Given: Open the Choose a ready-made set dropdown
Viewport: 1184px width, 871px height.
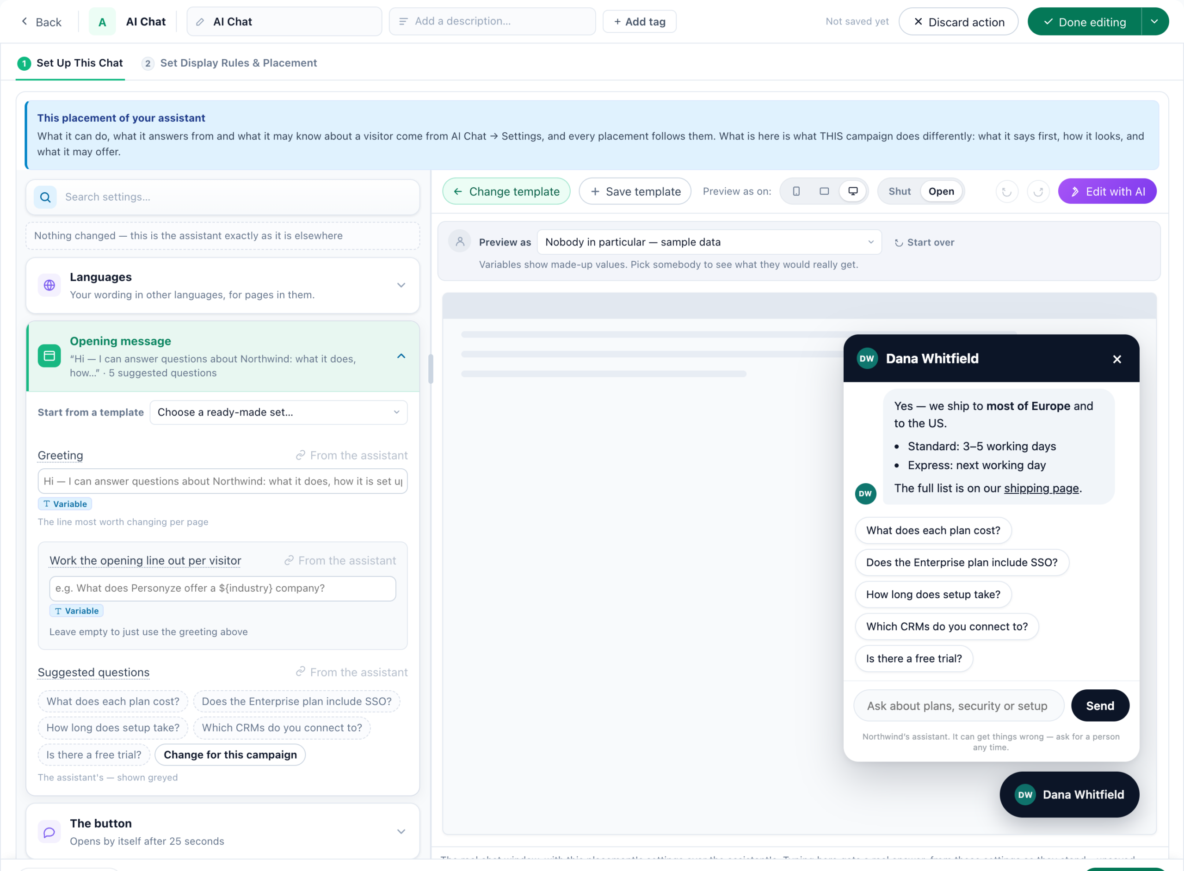Looking at the screenshot, I should pos(278,412).
